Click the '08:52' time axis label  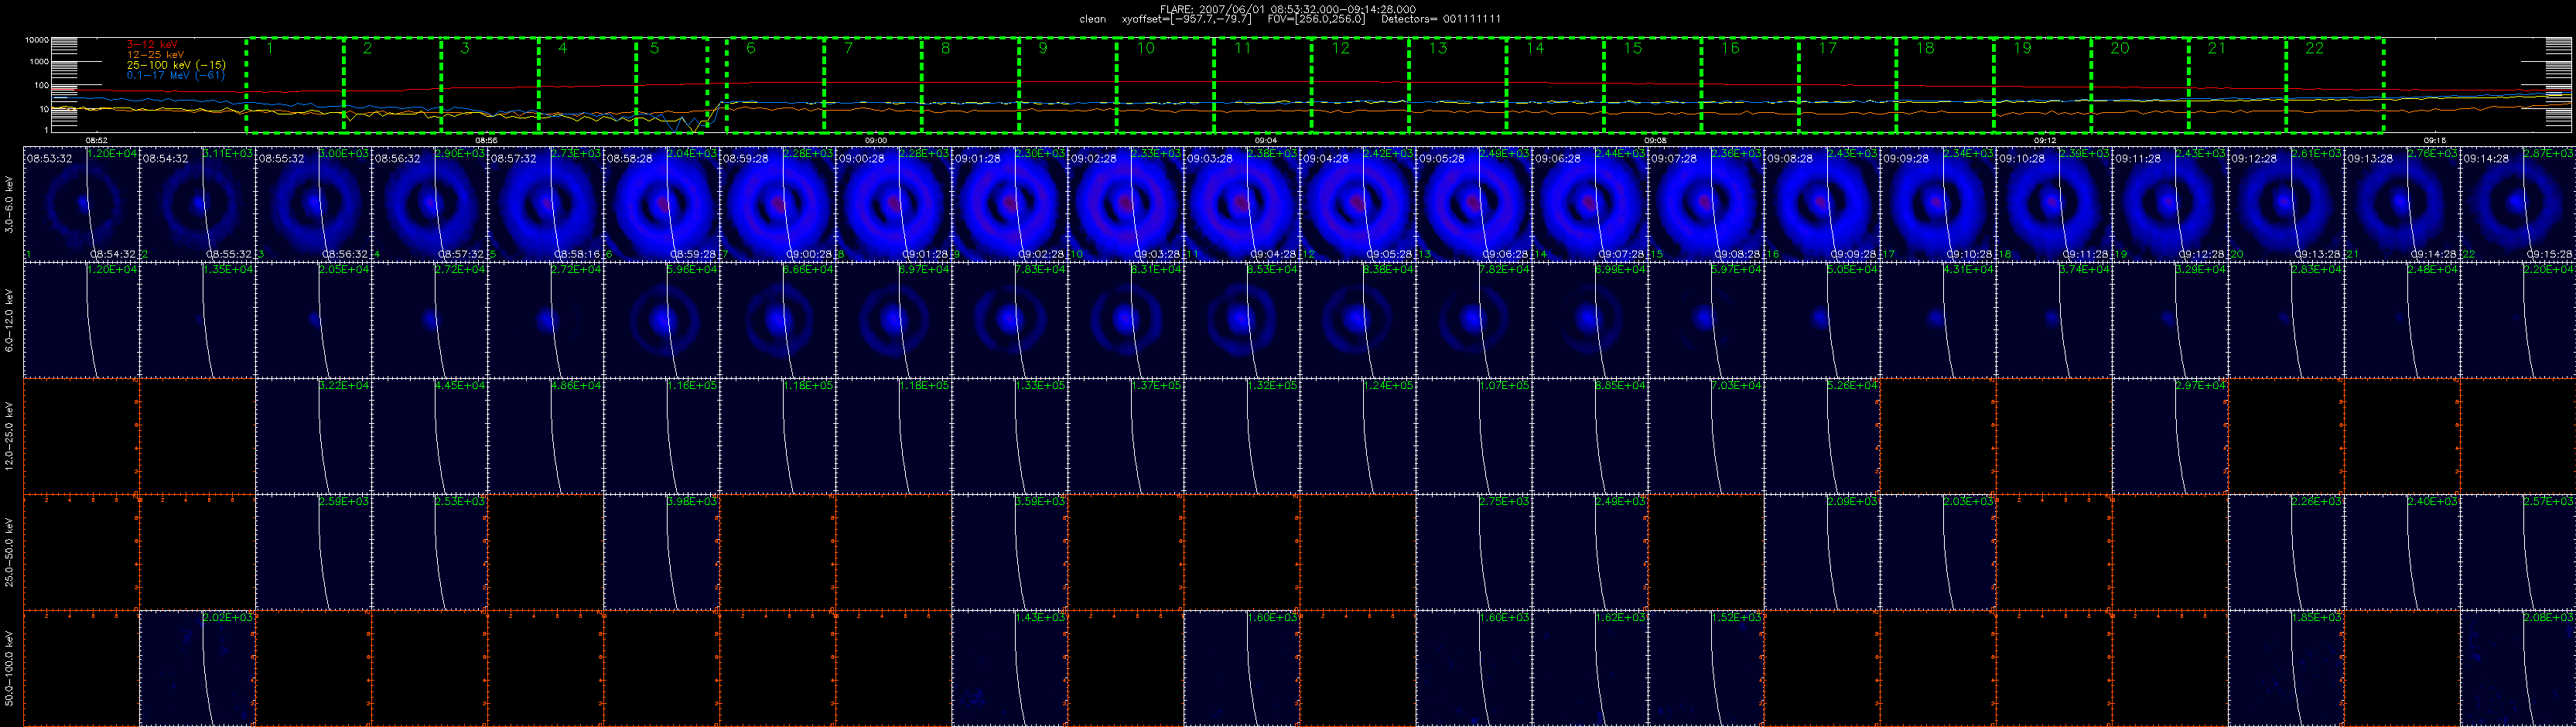point(97,141)
